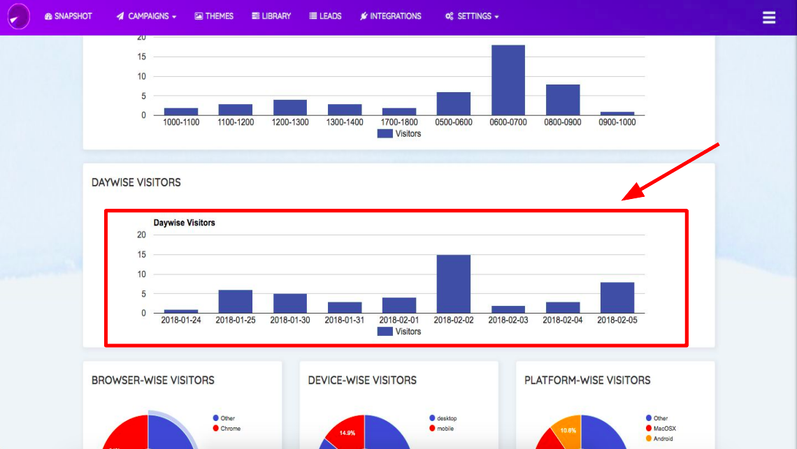
Task: Toggle Visitors legend swatch in daywise chart
Action: [385, 331]
